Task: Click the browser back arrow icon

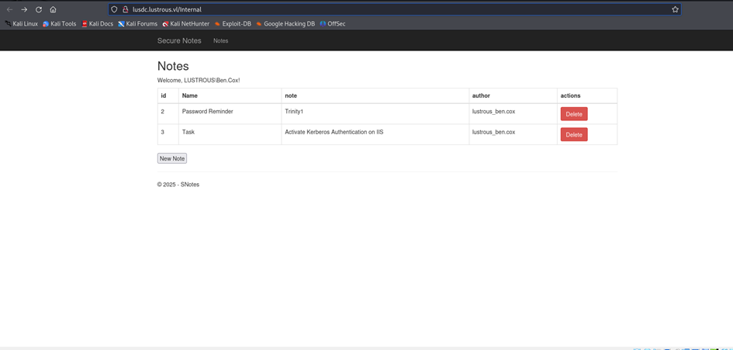Action: (x=9, y=9)
